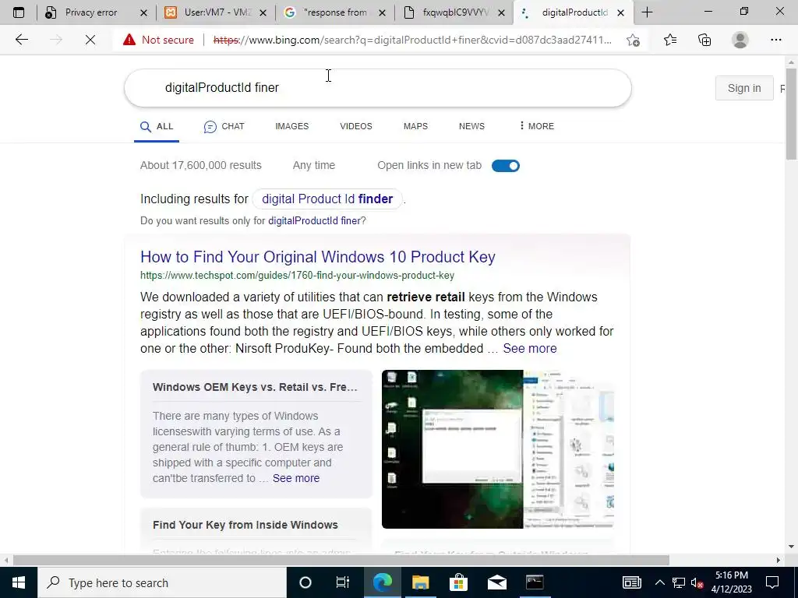Click the Not secure warning icon

[129, 40]
